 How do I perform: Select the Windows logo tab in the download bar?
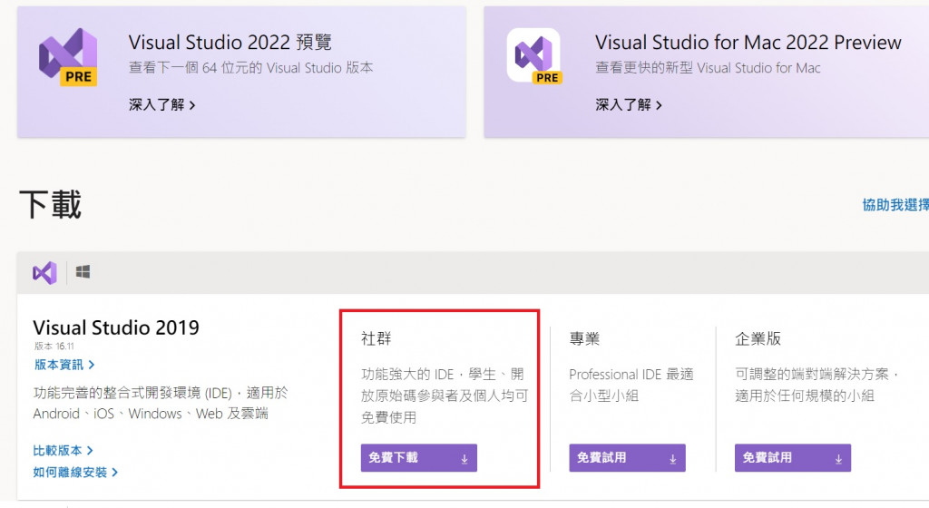click(x=83, y=272)
